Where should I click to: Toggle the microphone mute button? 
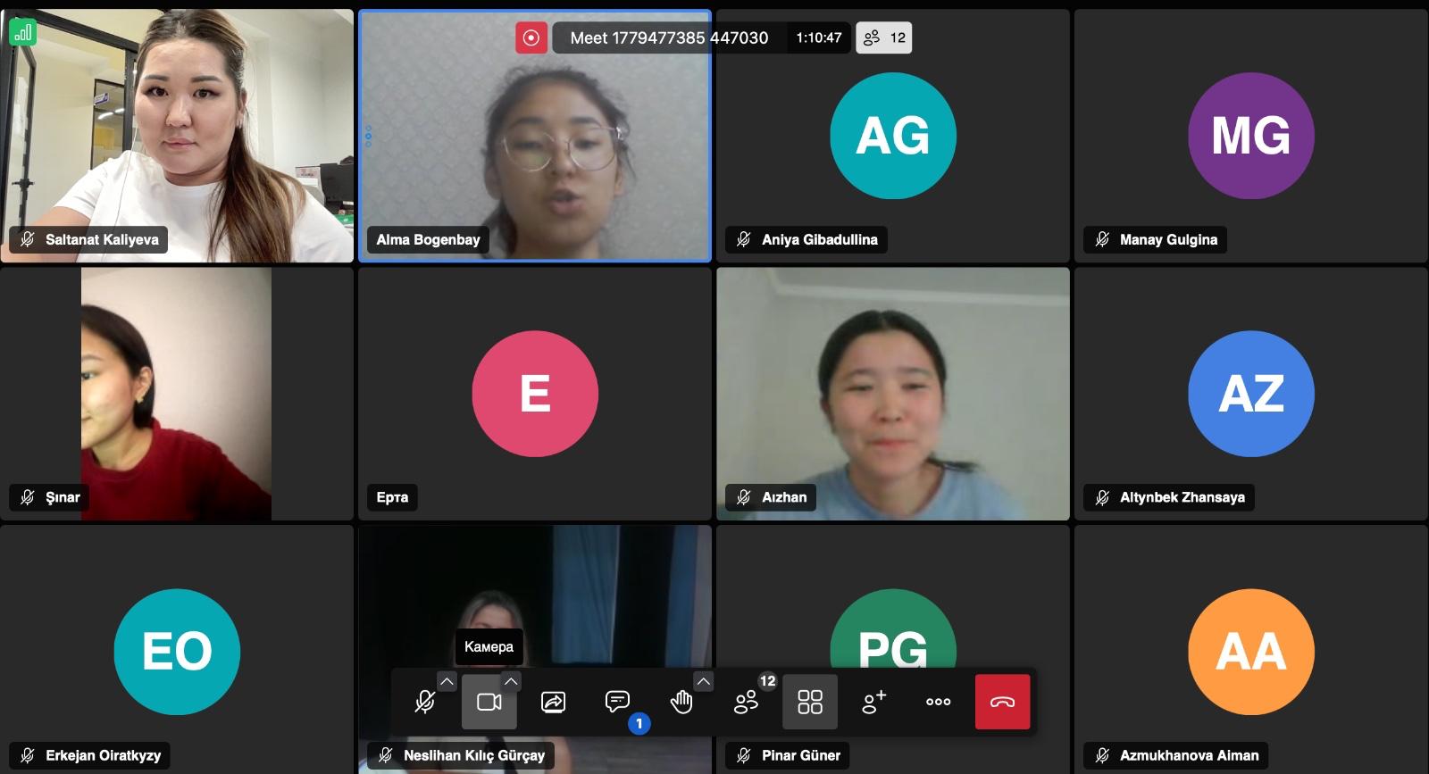click(x=425, y=702)
